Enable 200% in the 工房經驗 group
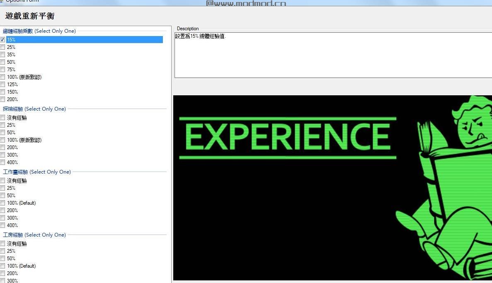The width and height of the screenshot is (492, 283). [x=2, y=273]
